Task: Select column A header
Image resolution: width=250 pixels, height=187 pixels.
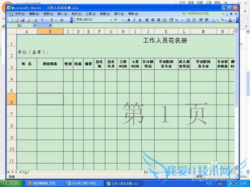Action: (x=26, y=31)
